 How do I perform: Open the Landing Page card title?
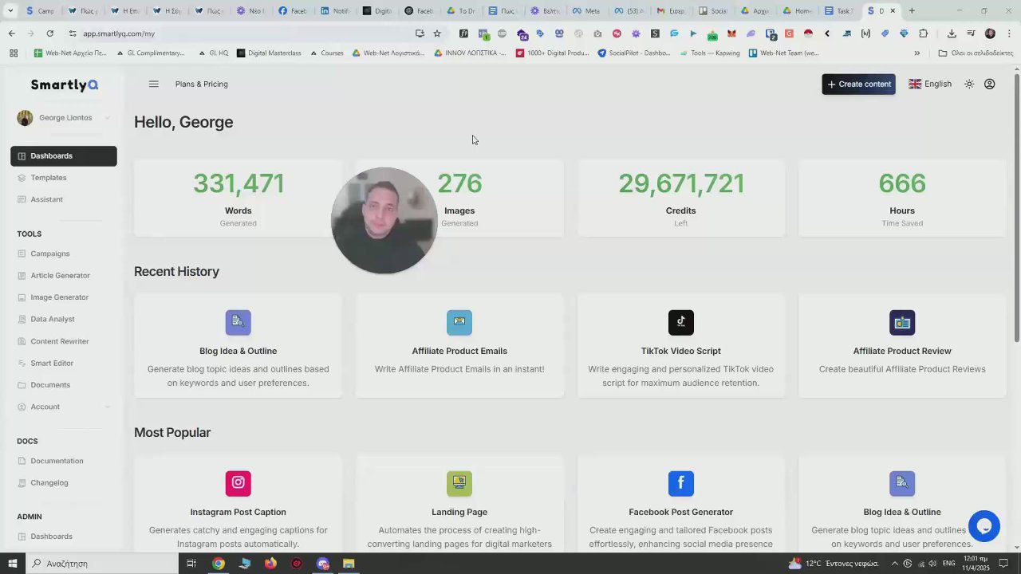(459, 512)
